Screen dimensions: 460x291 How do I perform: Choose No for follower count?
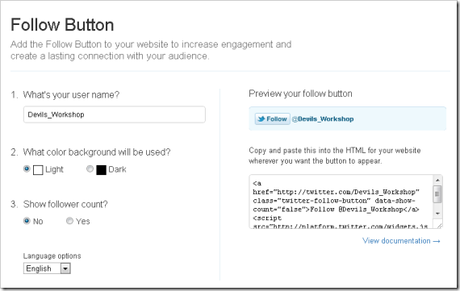pyautogui.click(x=27, y=221)
